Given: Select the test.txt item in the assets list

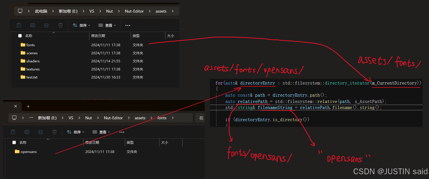Looking at the screenshot, I should pyautogui.click(x=32, y=77).
